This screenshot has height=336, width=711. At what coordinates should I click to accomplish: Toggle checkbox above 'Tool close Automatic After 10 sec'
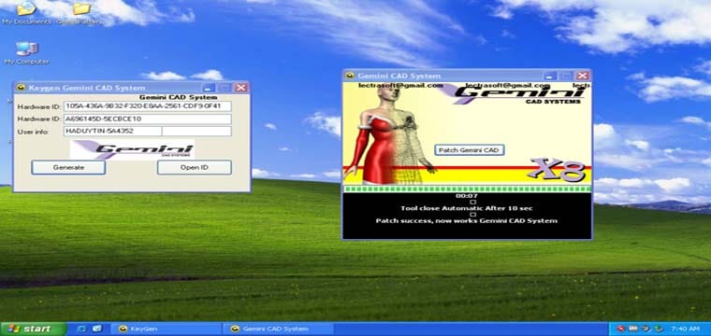(472, 203)
